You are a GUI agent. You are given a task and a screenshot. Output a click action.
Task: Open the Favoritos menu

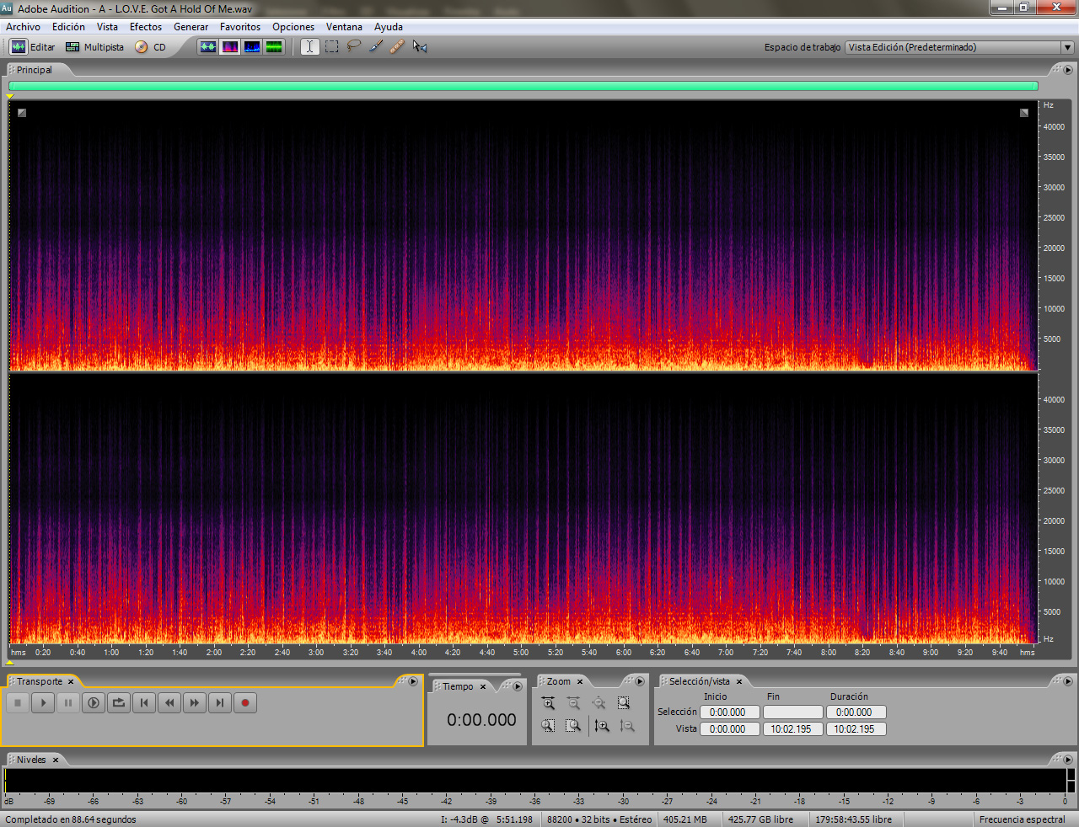click(x=240, y=27)
